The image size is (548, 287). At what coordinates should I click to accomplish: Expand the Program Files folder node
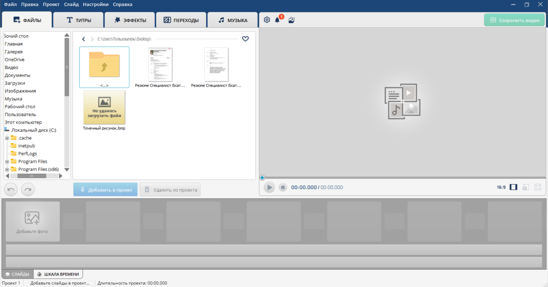point(7,162)
